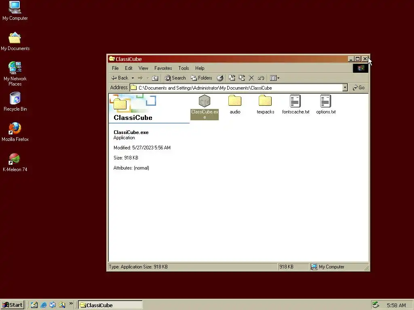Open the Back history dropdown arrow

click(x=133, y=78)
